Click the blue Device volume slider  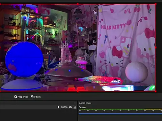click(x=120, y=114)
